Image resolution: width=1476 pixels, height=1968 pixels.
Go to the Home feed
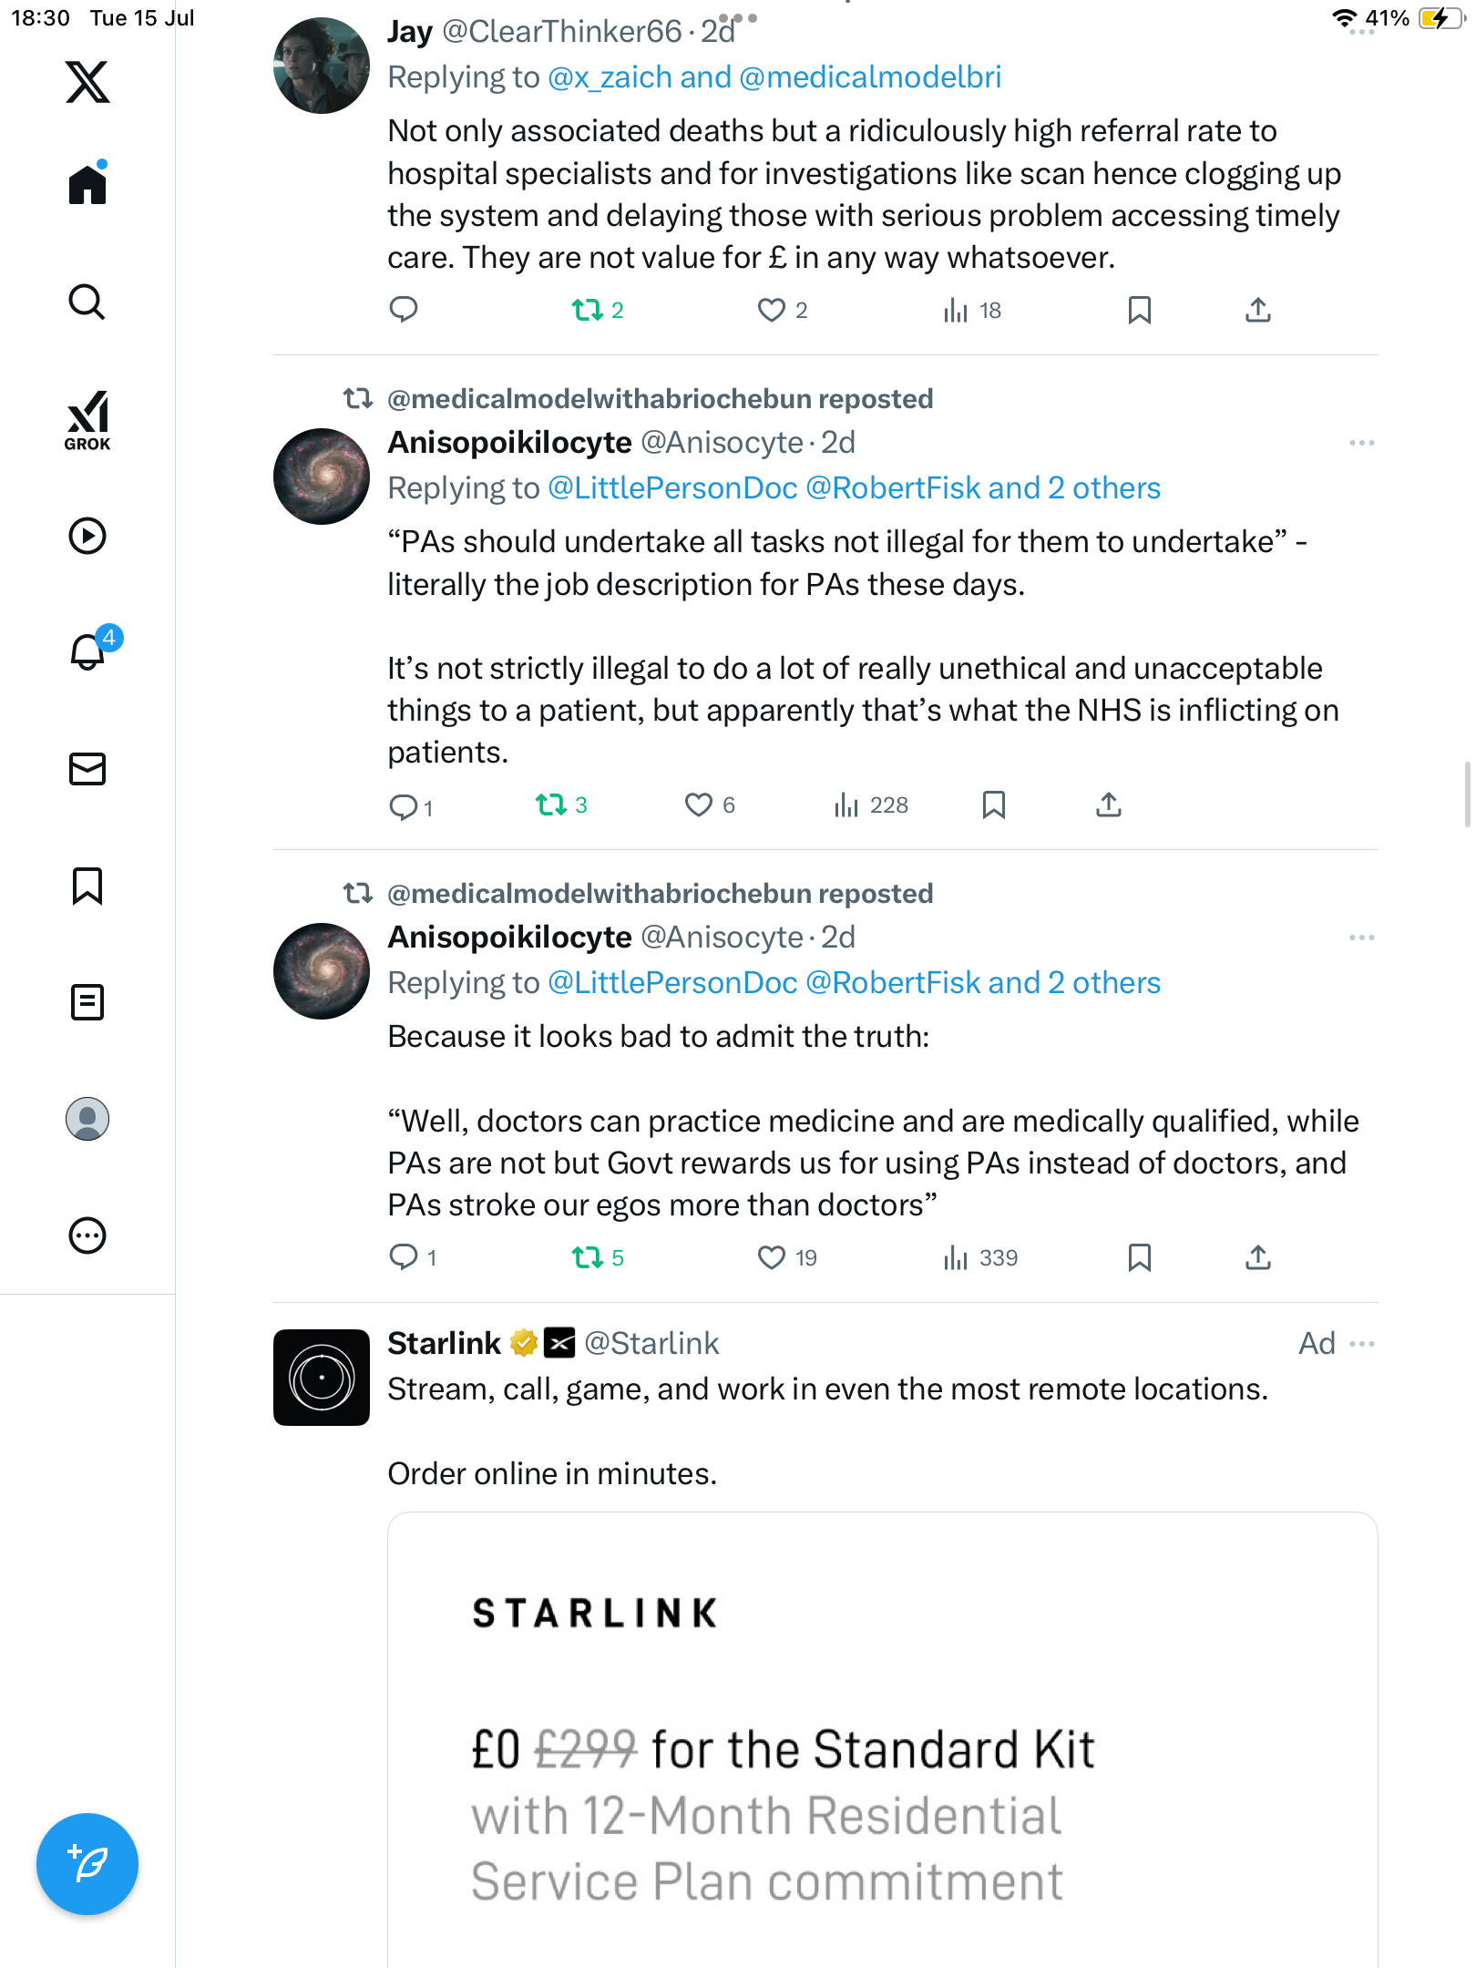coord(87,183)
